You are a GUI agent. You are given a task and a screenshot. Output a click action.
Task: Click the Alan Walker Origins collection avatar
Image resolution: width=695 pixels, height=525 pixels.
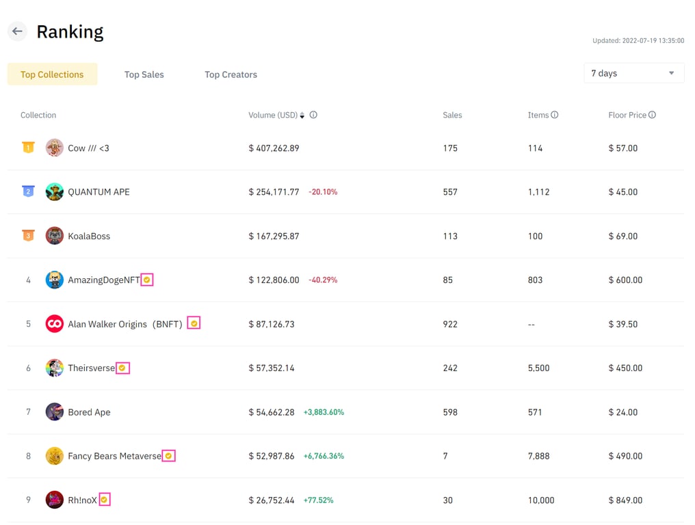[x=54, y=323]
